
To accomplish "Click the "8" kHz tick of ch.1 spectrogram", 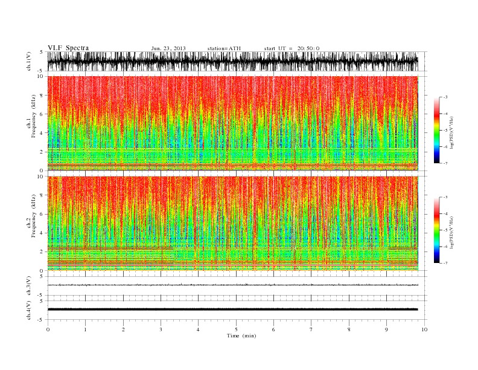I will coord(42,96).
